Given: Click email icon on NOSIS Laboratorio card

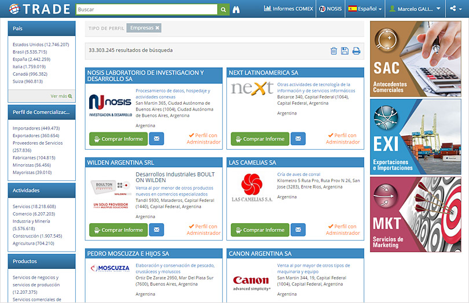Looking at the screenshot, I should click(x=156, y=139).
